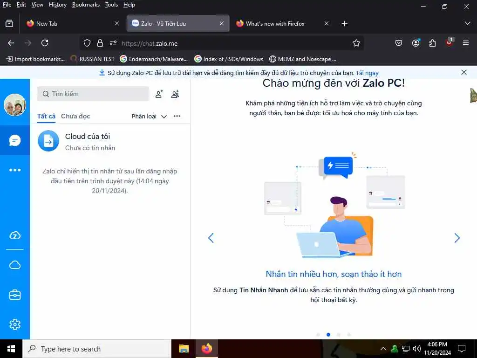Open the Endermanch/Malware... bookmark
The width and height of the screenshot is (477, 358).
pyautogui.click(x=154, y=59)
